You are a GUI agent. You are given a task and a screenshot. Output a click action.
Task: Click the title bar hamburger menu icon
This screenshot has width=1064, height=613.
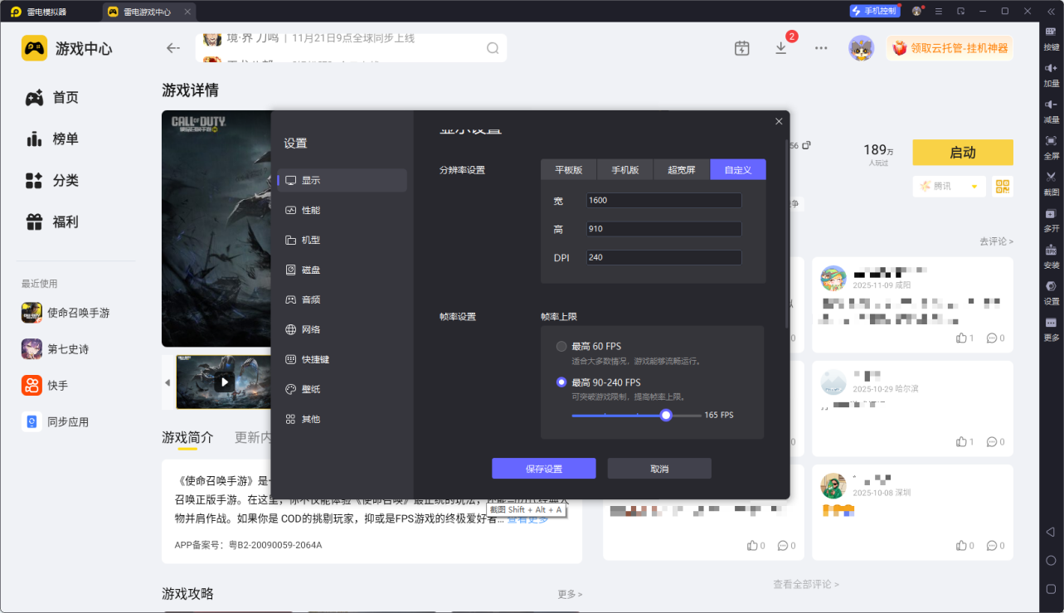click(939, 12)
